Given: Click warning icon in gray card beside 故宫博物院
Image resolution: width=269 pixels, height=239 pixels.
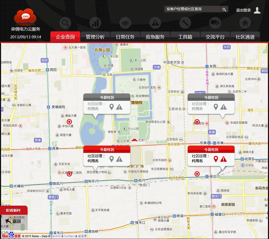Looking at the screenshot, I should coord(119,107).
